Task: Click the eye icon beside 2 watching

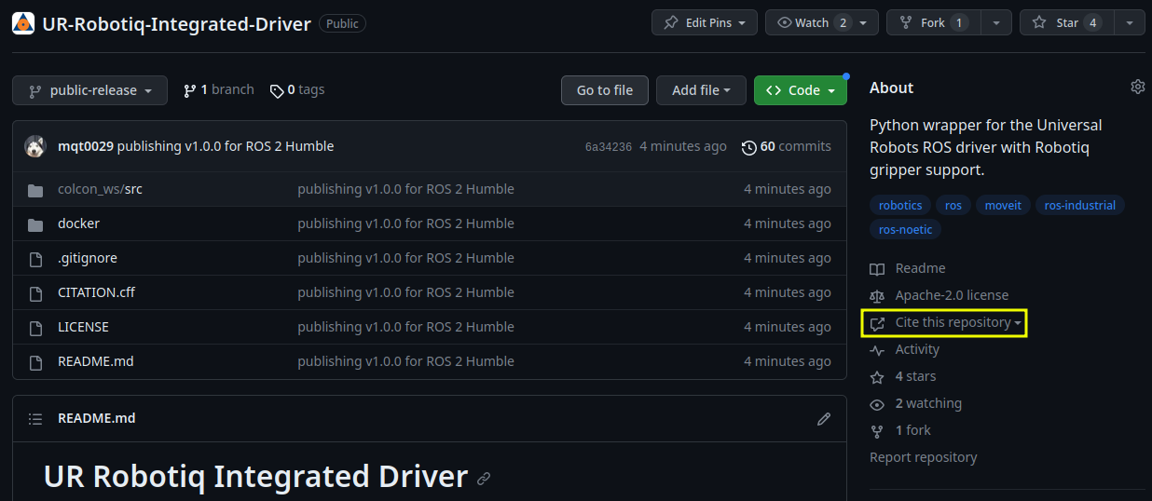Action: (x=877, y=404)
